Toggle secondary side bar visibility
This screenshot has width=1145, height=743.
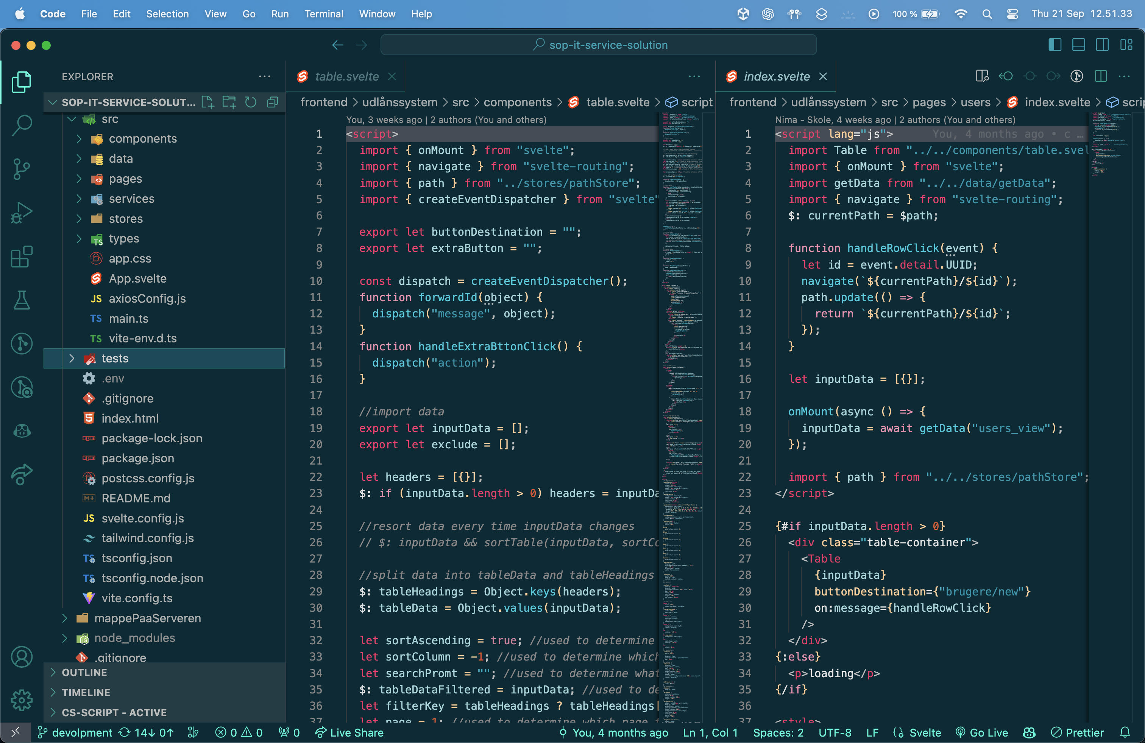[1102, 45]
